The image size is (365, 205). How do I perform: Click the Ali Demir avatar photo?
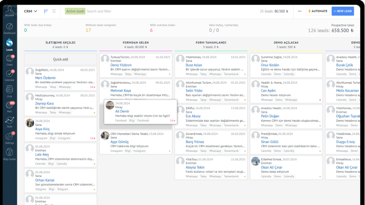(110, 105)
